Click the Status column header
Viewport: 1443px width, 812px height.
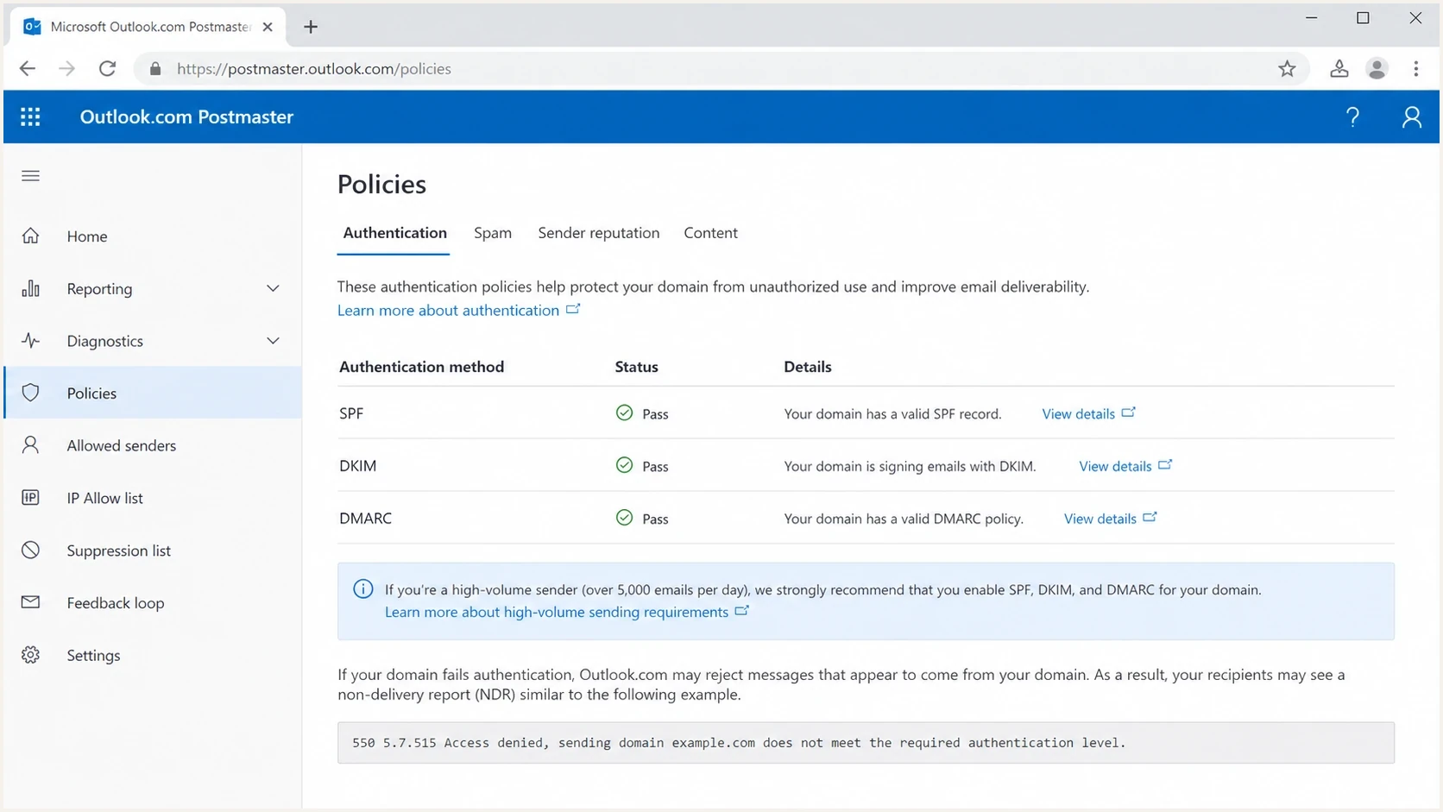pyautogui.click(x=636, y=367)
